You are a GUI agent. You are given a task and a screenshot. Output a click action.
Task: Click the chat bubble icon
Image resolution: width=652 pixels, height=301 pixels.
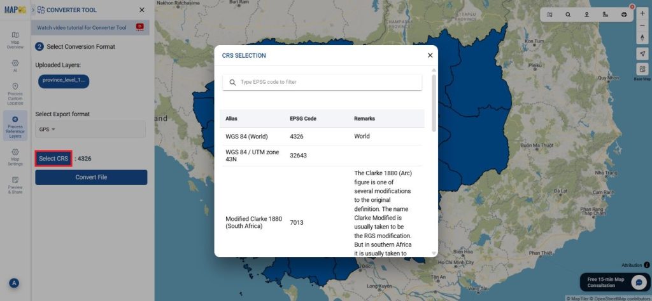click(x=638, y=283)
